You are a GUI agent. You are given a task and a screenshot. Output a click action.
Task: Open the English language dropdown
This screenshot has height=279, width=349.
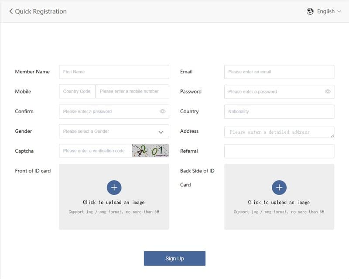click(x=329, y=11)
